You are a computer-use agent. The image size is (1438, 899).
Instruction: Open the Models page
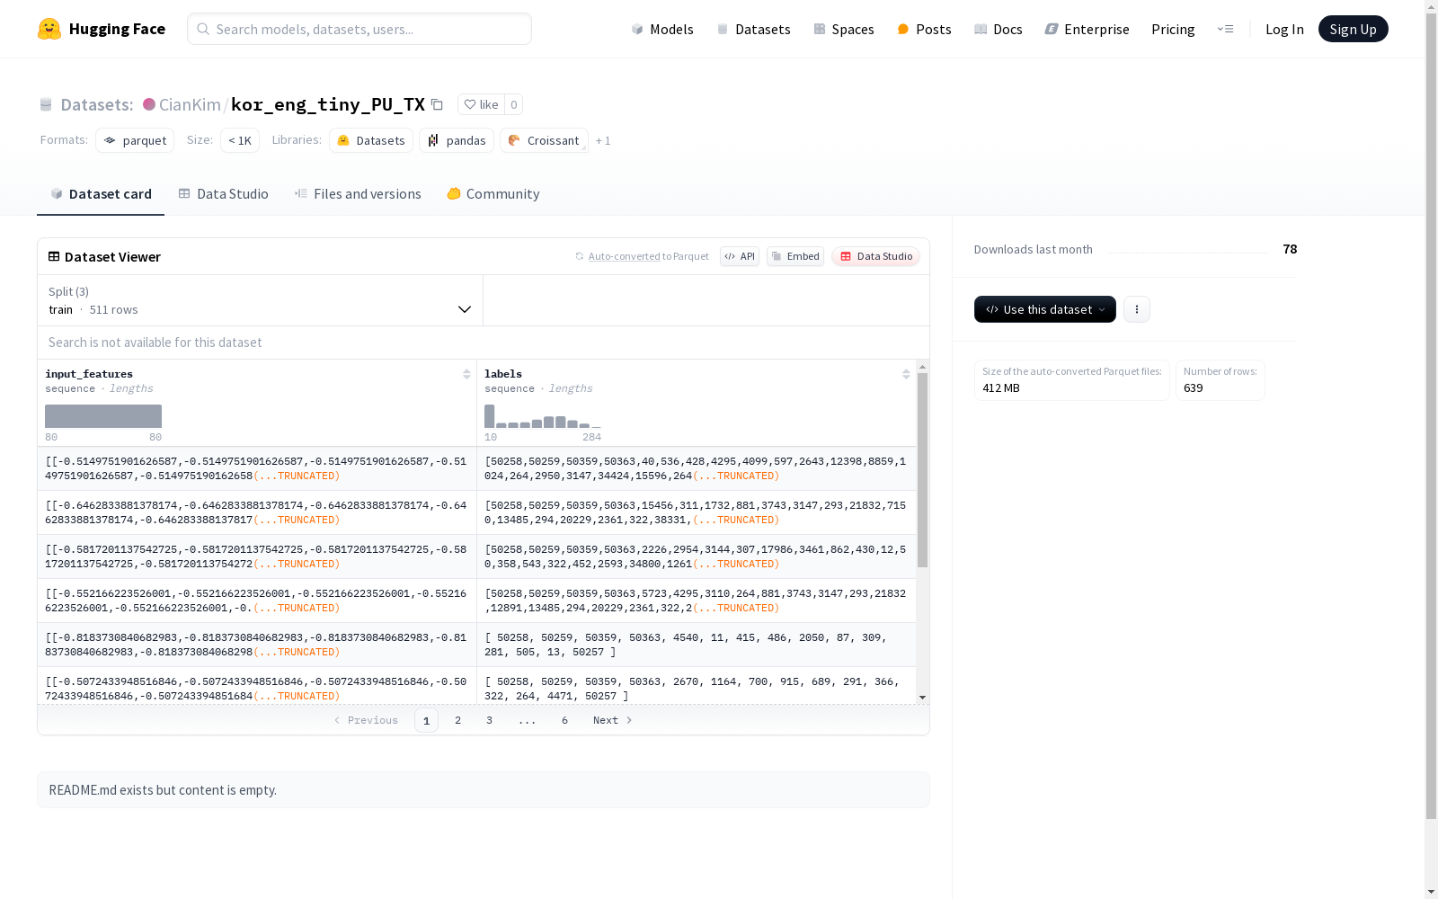pos(662,29)
